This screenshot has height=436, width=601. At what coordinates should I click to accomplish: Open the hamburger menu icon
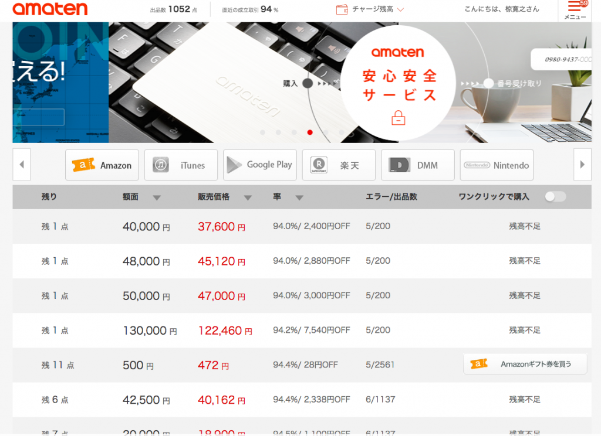pyautogui.click(x=574, y=6)
